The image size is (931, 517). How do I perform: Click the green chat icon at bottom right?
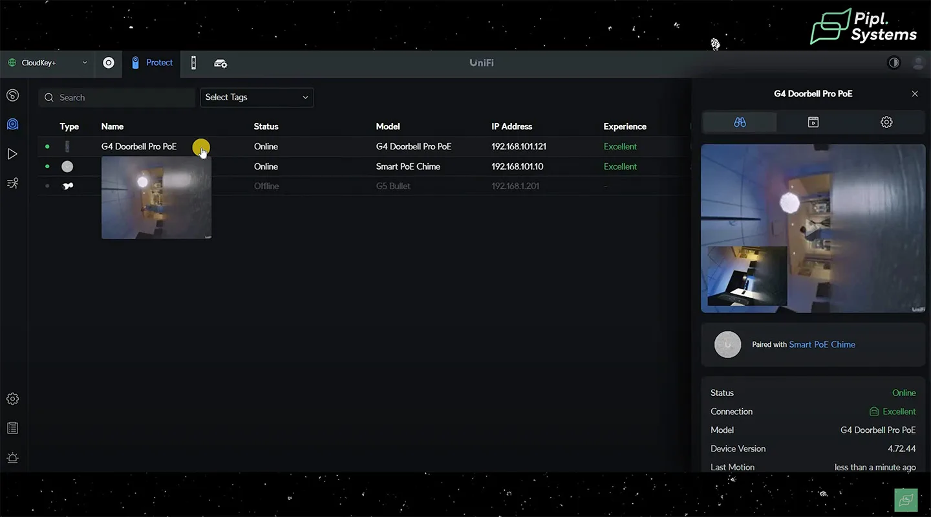coord(906,500)
